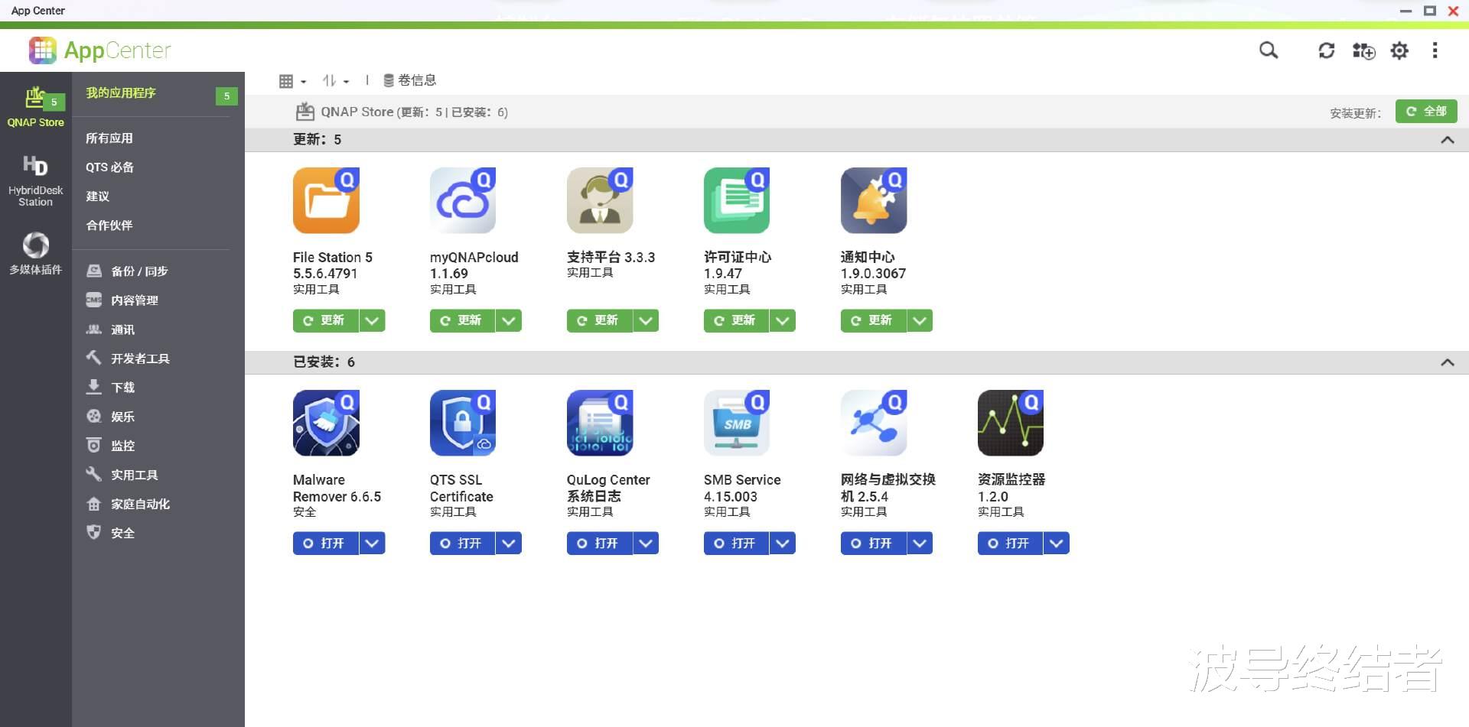The height and width of the screenshot is (727, 1469).
Task: Click the 支持平台 app icon
Action: 601,200
